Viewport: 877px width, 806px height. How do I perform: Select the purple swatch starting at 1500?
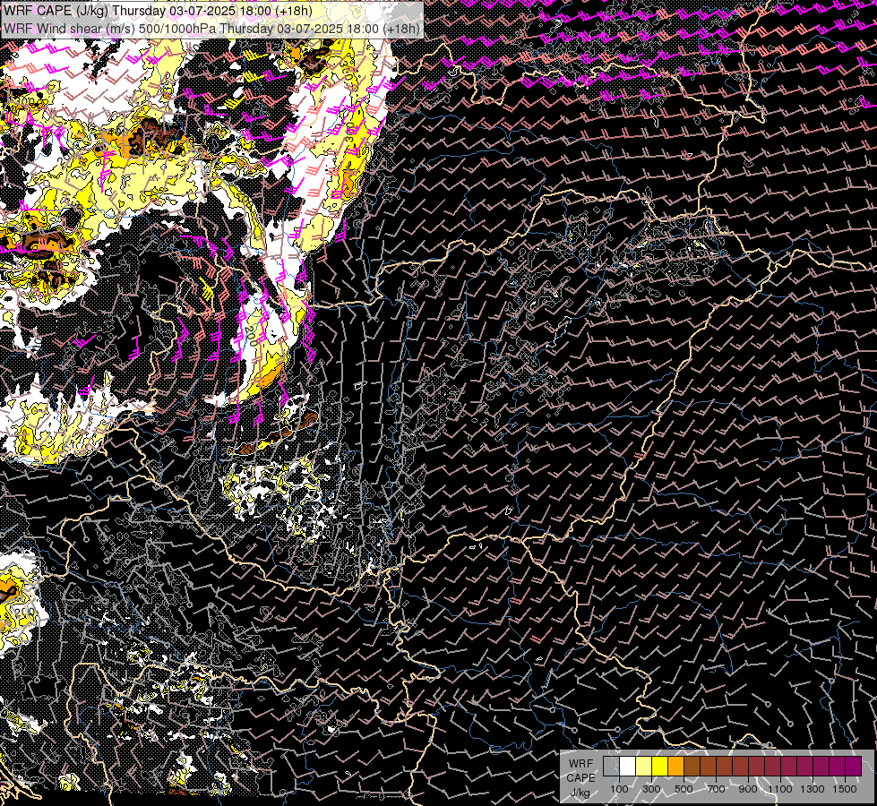(854, 766)
